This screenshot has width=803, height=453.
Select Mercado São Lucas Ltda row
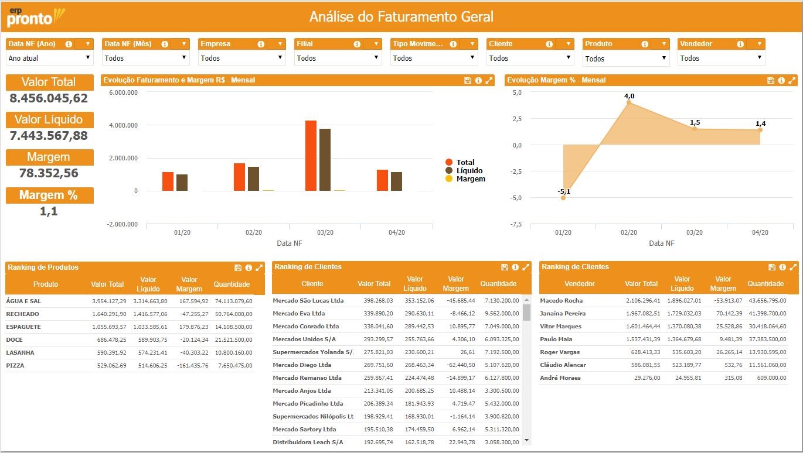(308, 301)
